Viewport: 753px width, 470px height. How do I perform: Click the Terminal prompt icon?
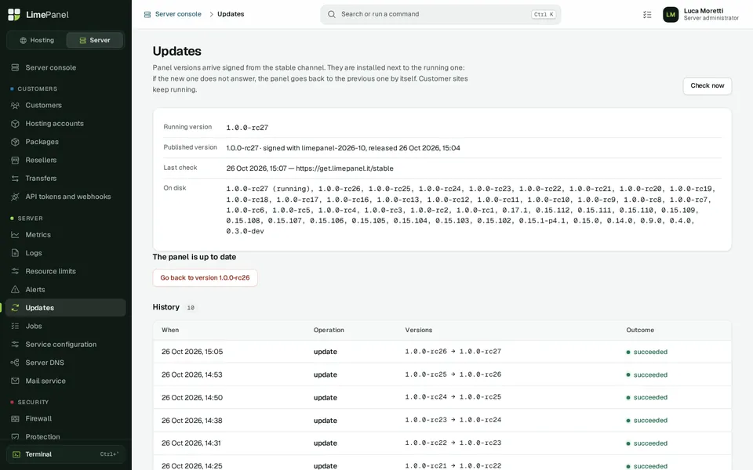pos(16,454)
